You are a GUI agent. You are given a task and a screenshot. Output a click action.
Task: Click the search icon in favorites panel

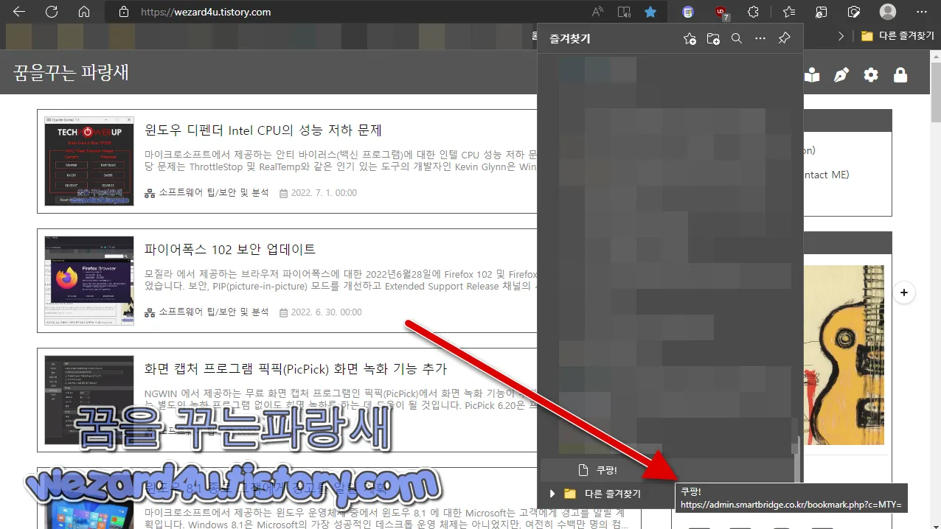tap(737, 38)
